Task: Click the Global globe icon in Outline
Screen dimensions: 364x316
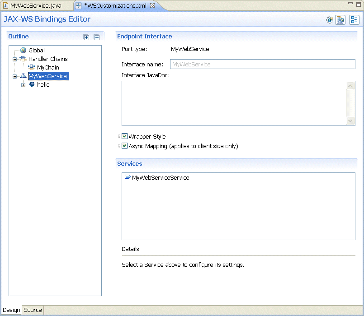Action: (x=23, y=50)
